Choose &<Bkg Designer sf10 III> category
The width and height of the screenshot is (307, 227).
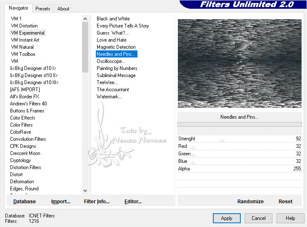tap(34, 82)
